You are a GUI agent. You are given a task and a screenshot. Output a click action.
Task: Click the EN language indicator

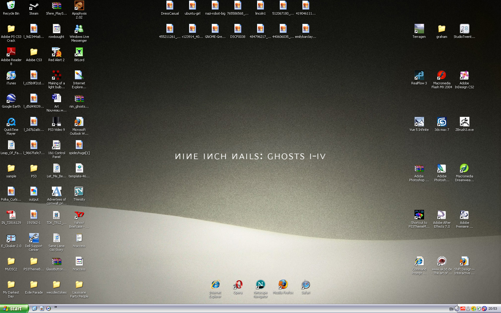tap(451, 309)
